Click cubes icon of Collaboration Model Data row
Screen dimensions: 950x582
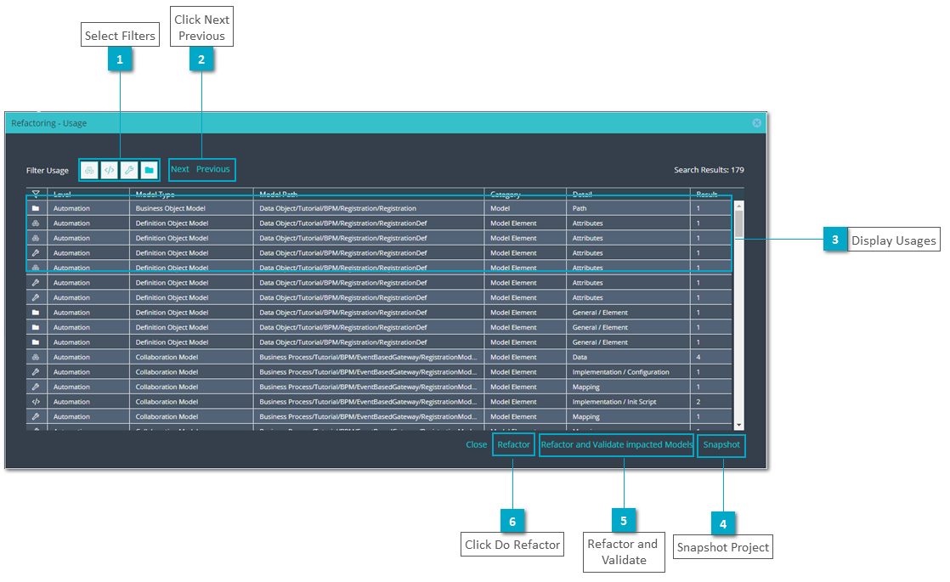point(36,358)
